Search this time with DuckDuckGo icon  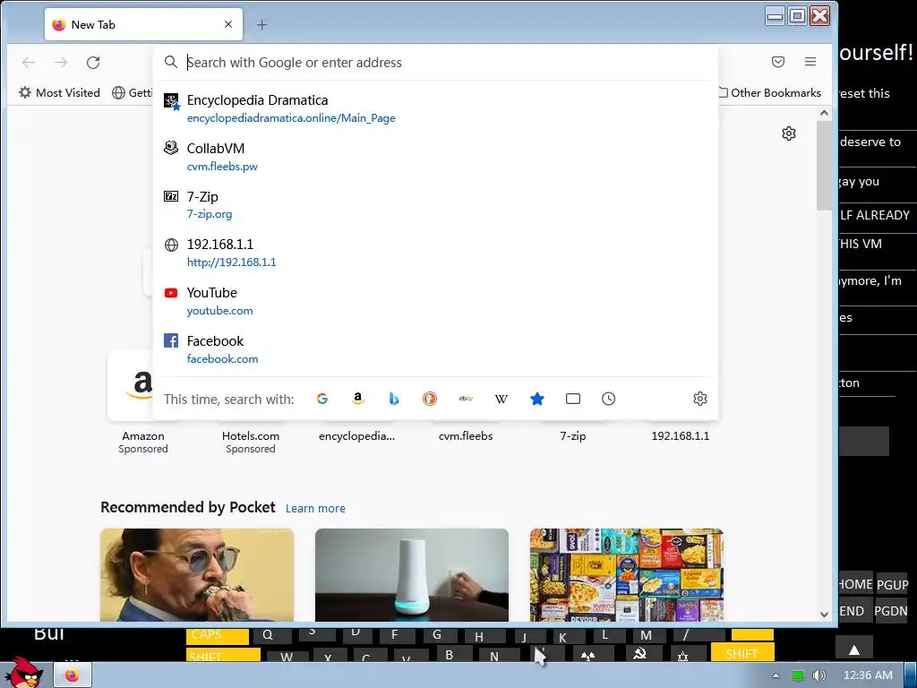point(430,399)
